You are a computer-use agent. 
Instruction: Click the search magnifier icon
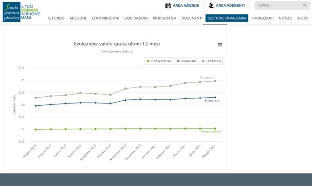[304, 6]
